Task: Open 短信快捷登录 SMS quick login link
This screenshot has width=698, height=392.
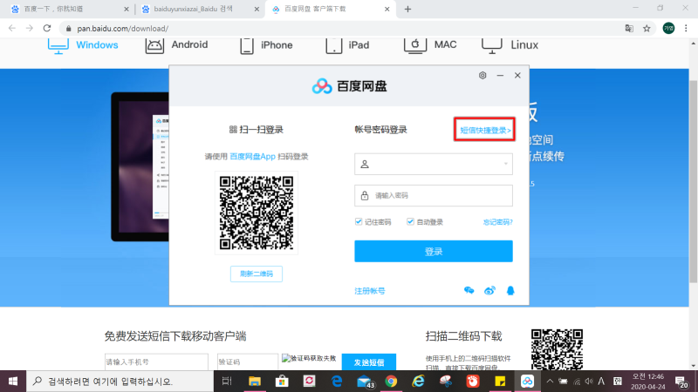Action: (x=485, y=130)
